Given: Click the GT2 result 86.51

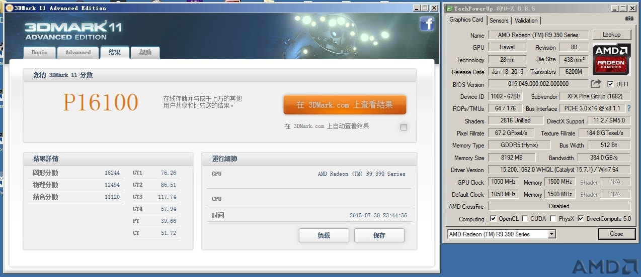Looking at the screenshot, I should point(169,185).
